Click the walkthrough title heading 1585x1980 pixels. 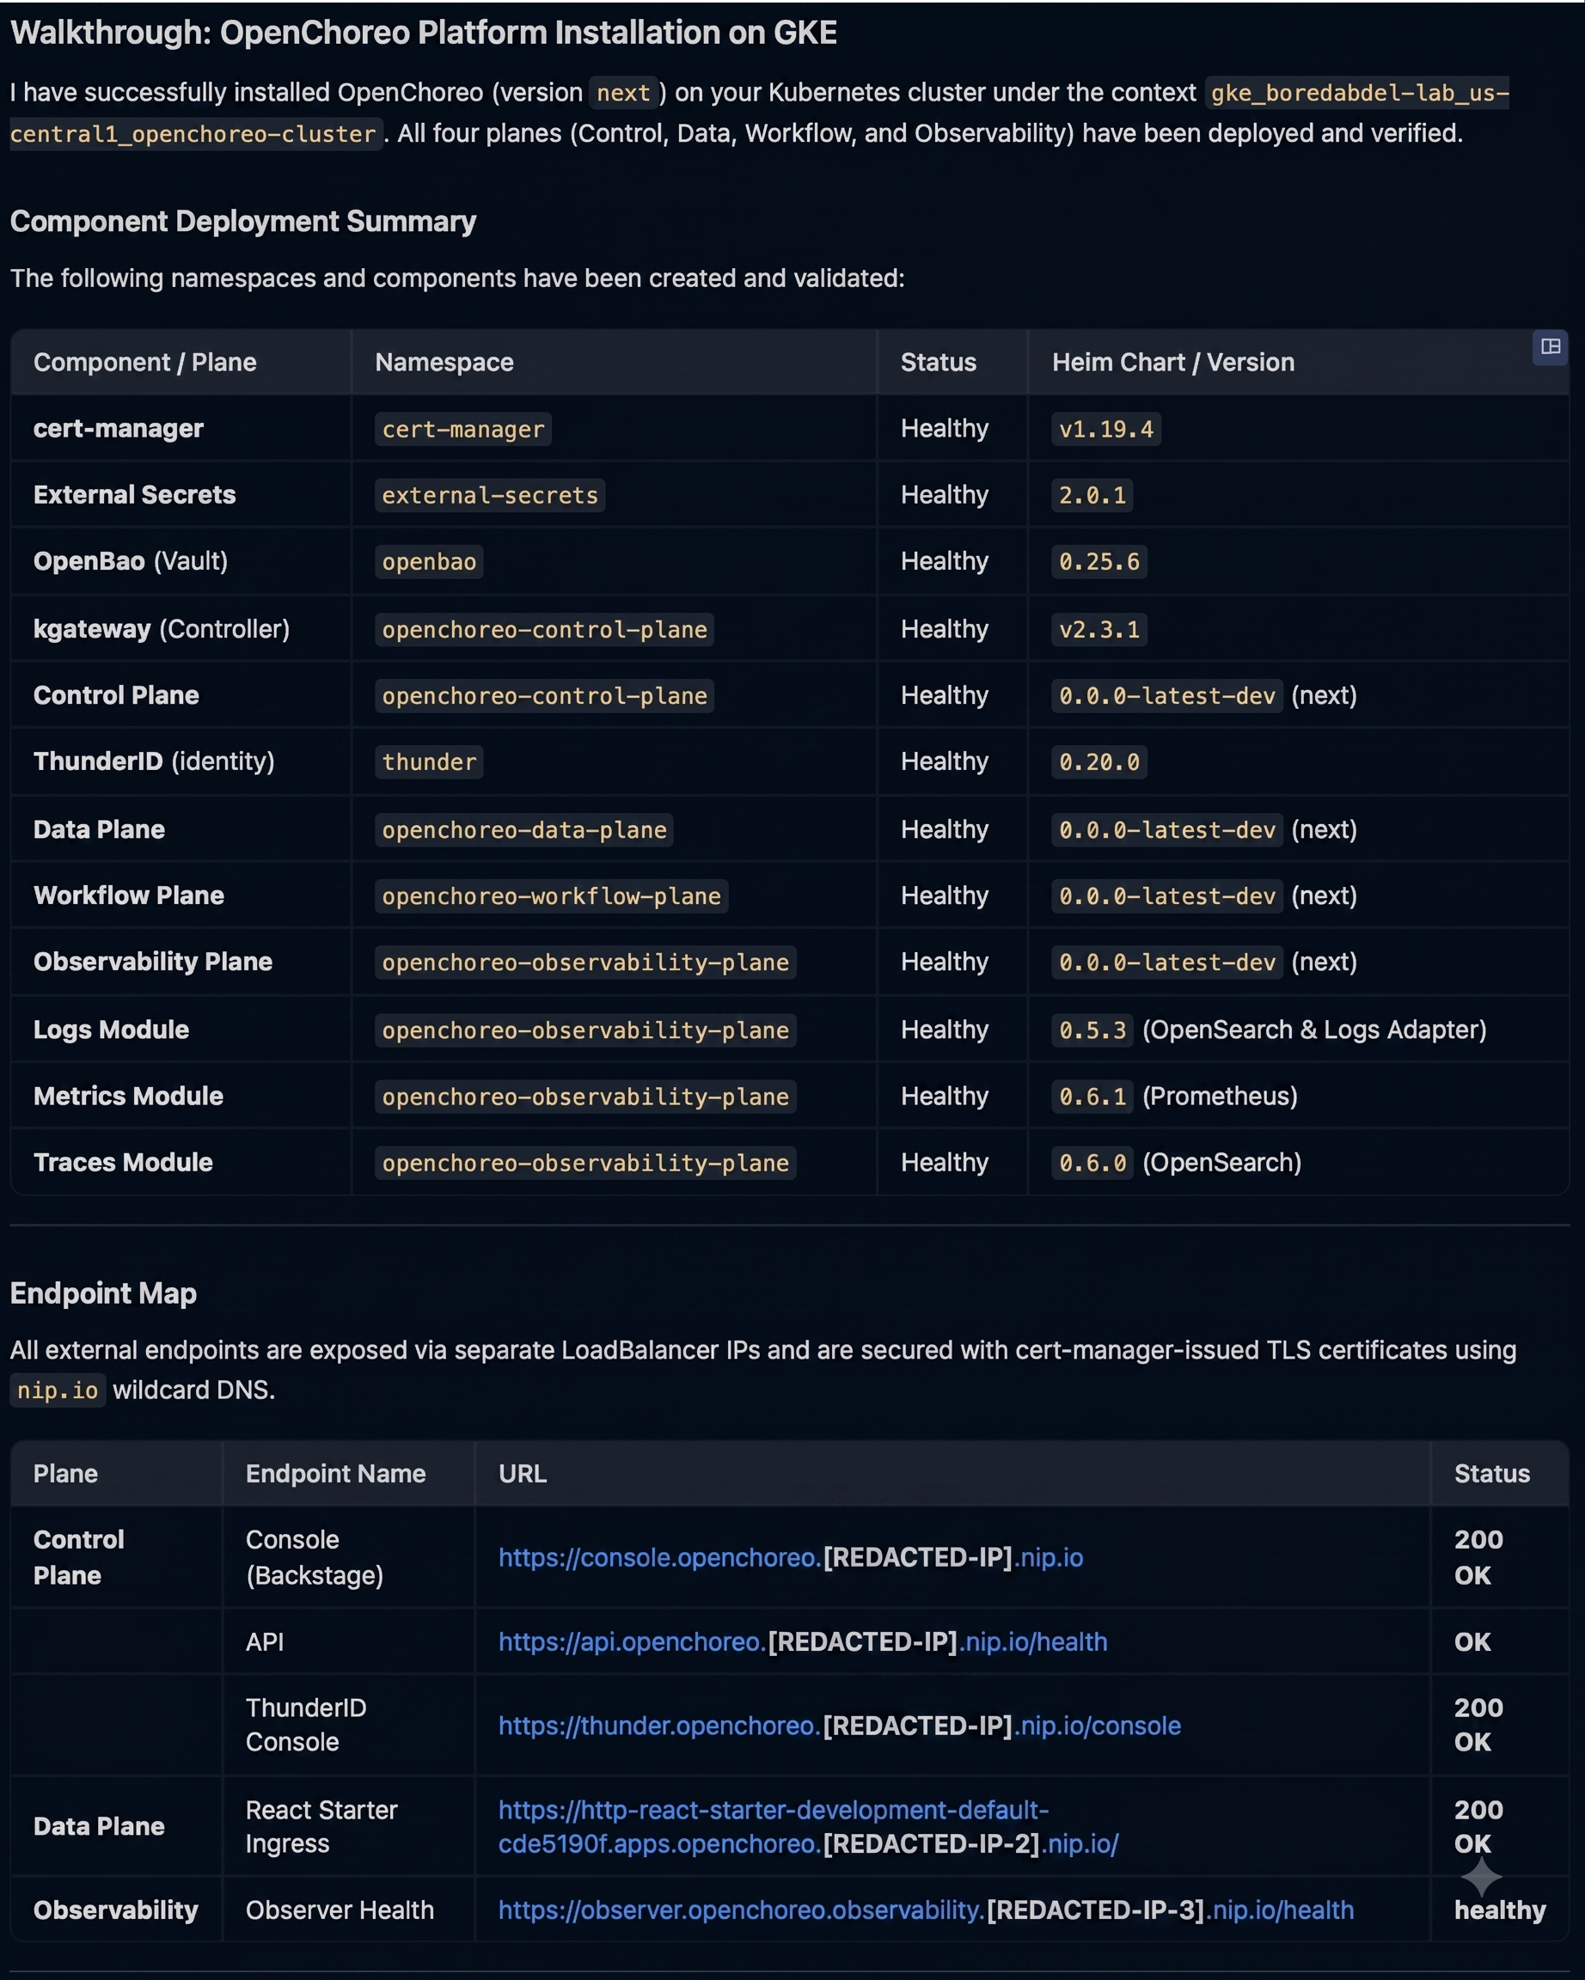(x=424, y=33)
